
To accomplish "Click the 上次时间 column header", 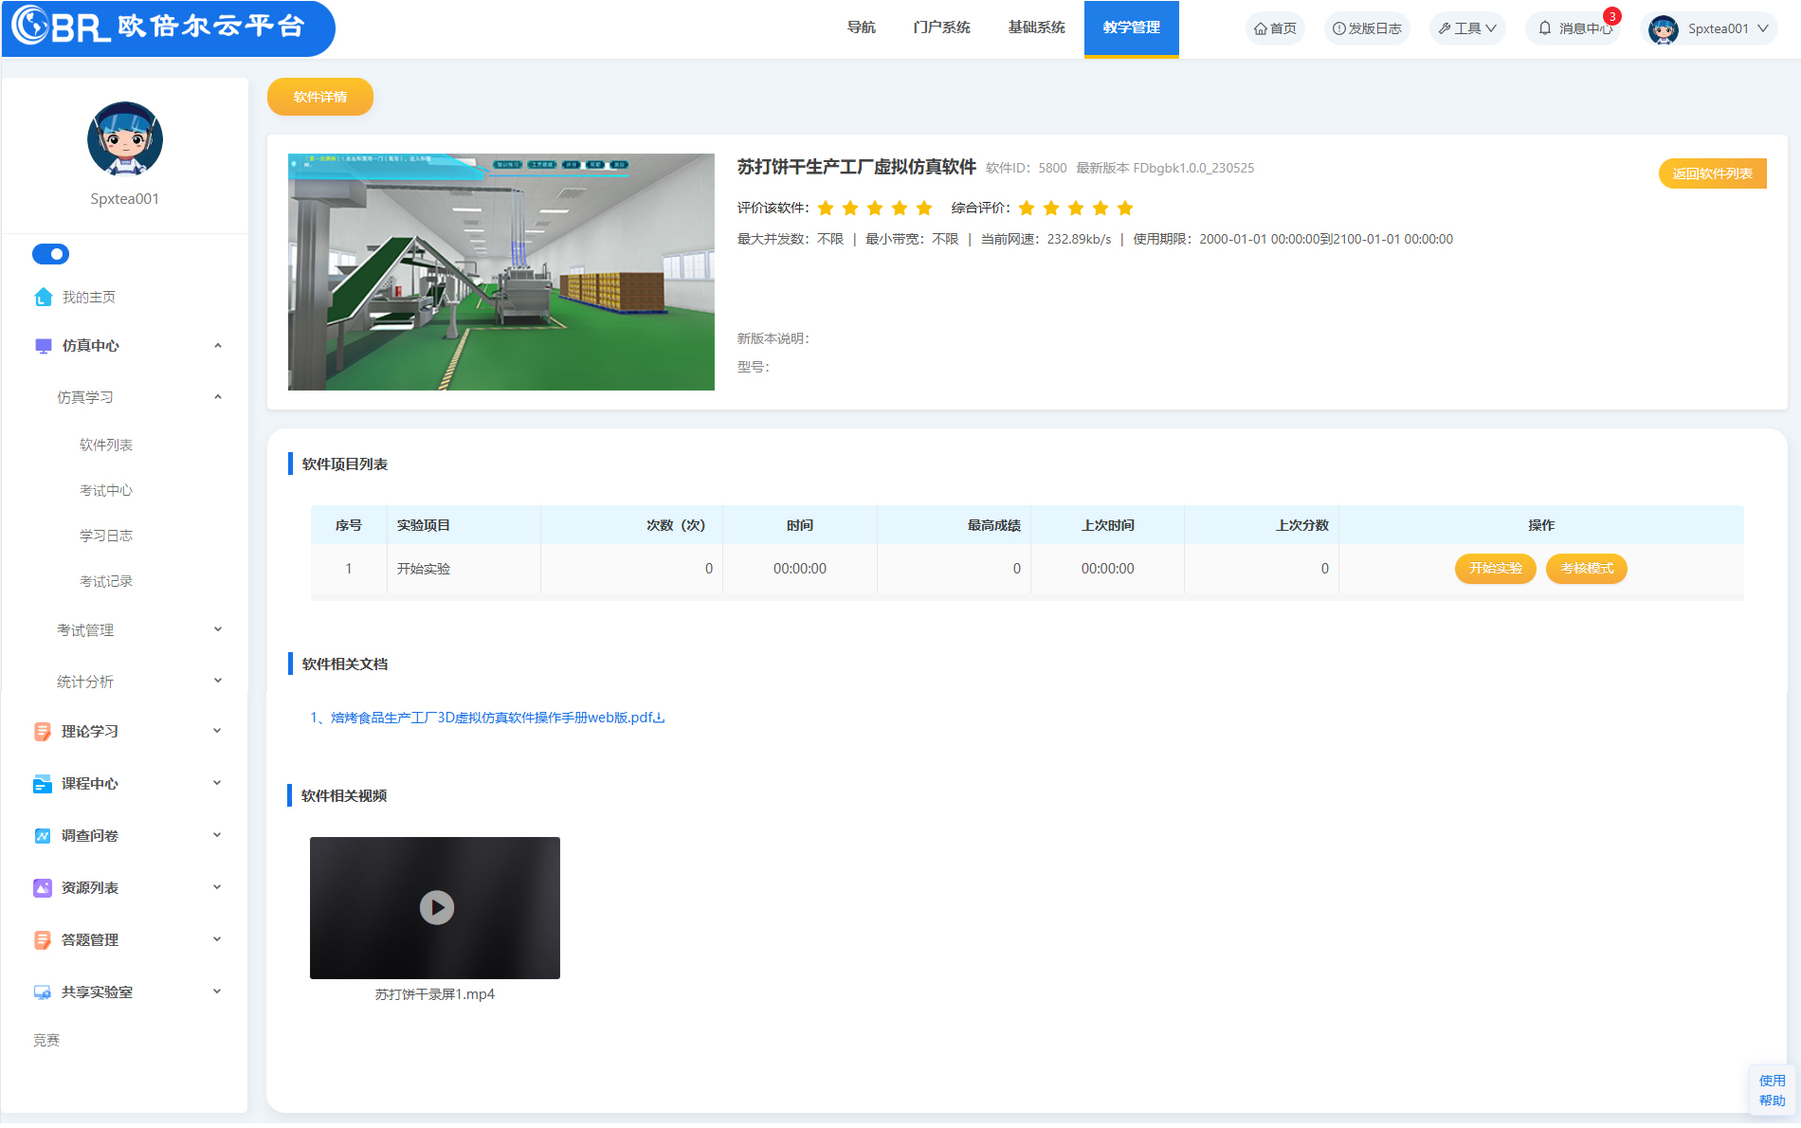I will [x=1108, y=525].
